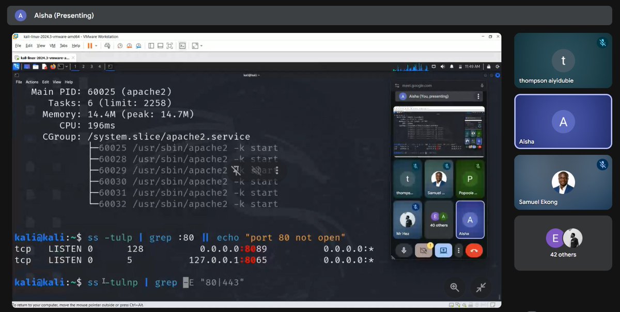Click the CPU usage graph in Kali panel
Screen dimensions: 620x312
tap(410, 67)
